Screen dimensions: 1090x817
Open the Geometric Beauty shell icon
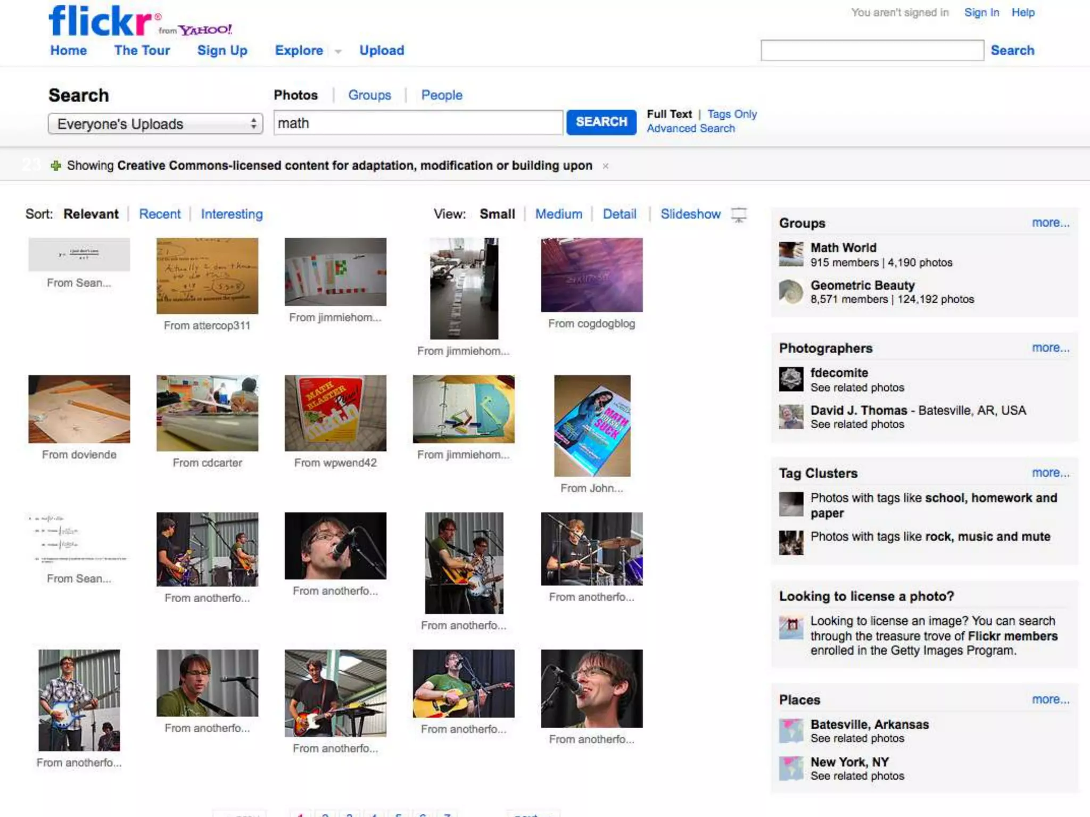pyautogui.click(x=791, y=292)
